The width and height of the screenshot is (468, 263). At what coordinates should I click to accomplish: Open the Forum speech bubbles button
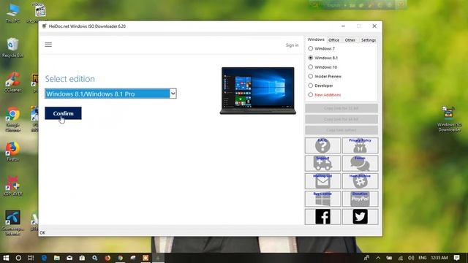[x=360, y=164]
